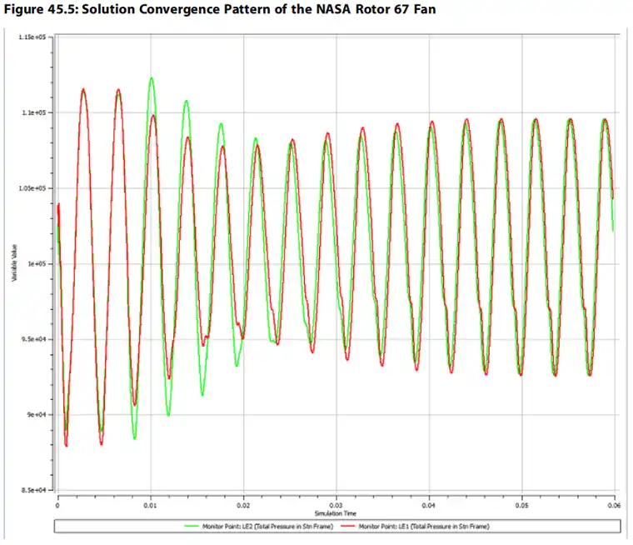
Task: Click x-axis tick label '0.06'
Action: click(x=615, y=505)
